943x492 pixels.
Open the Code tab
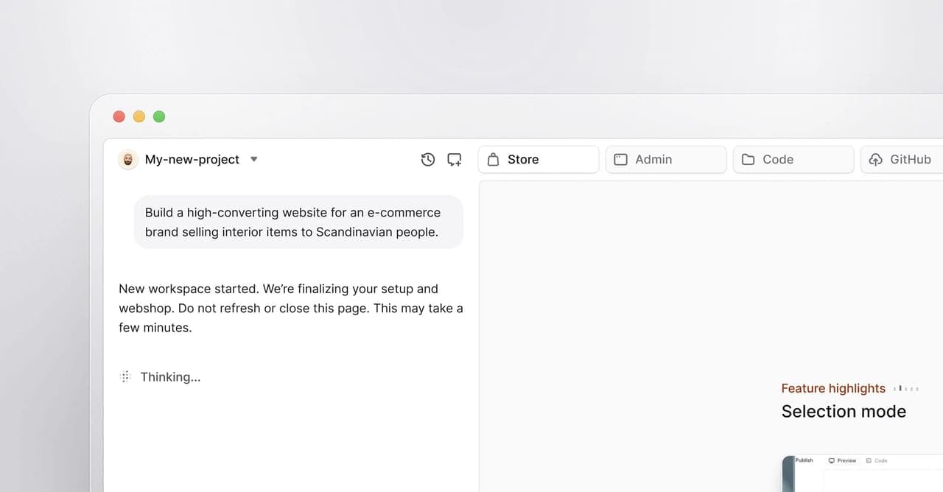tap(793, 159)
